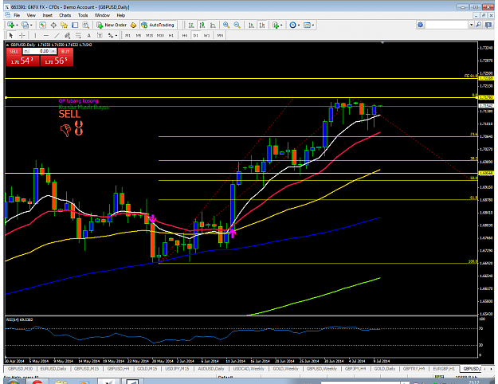498x384 pixels.
Task: Toggle chart auto scroll
Action: (251, 25)
